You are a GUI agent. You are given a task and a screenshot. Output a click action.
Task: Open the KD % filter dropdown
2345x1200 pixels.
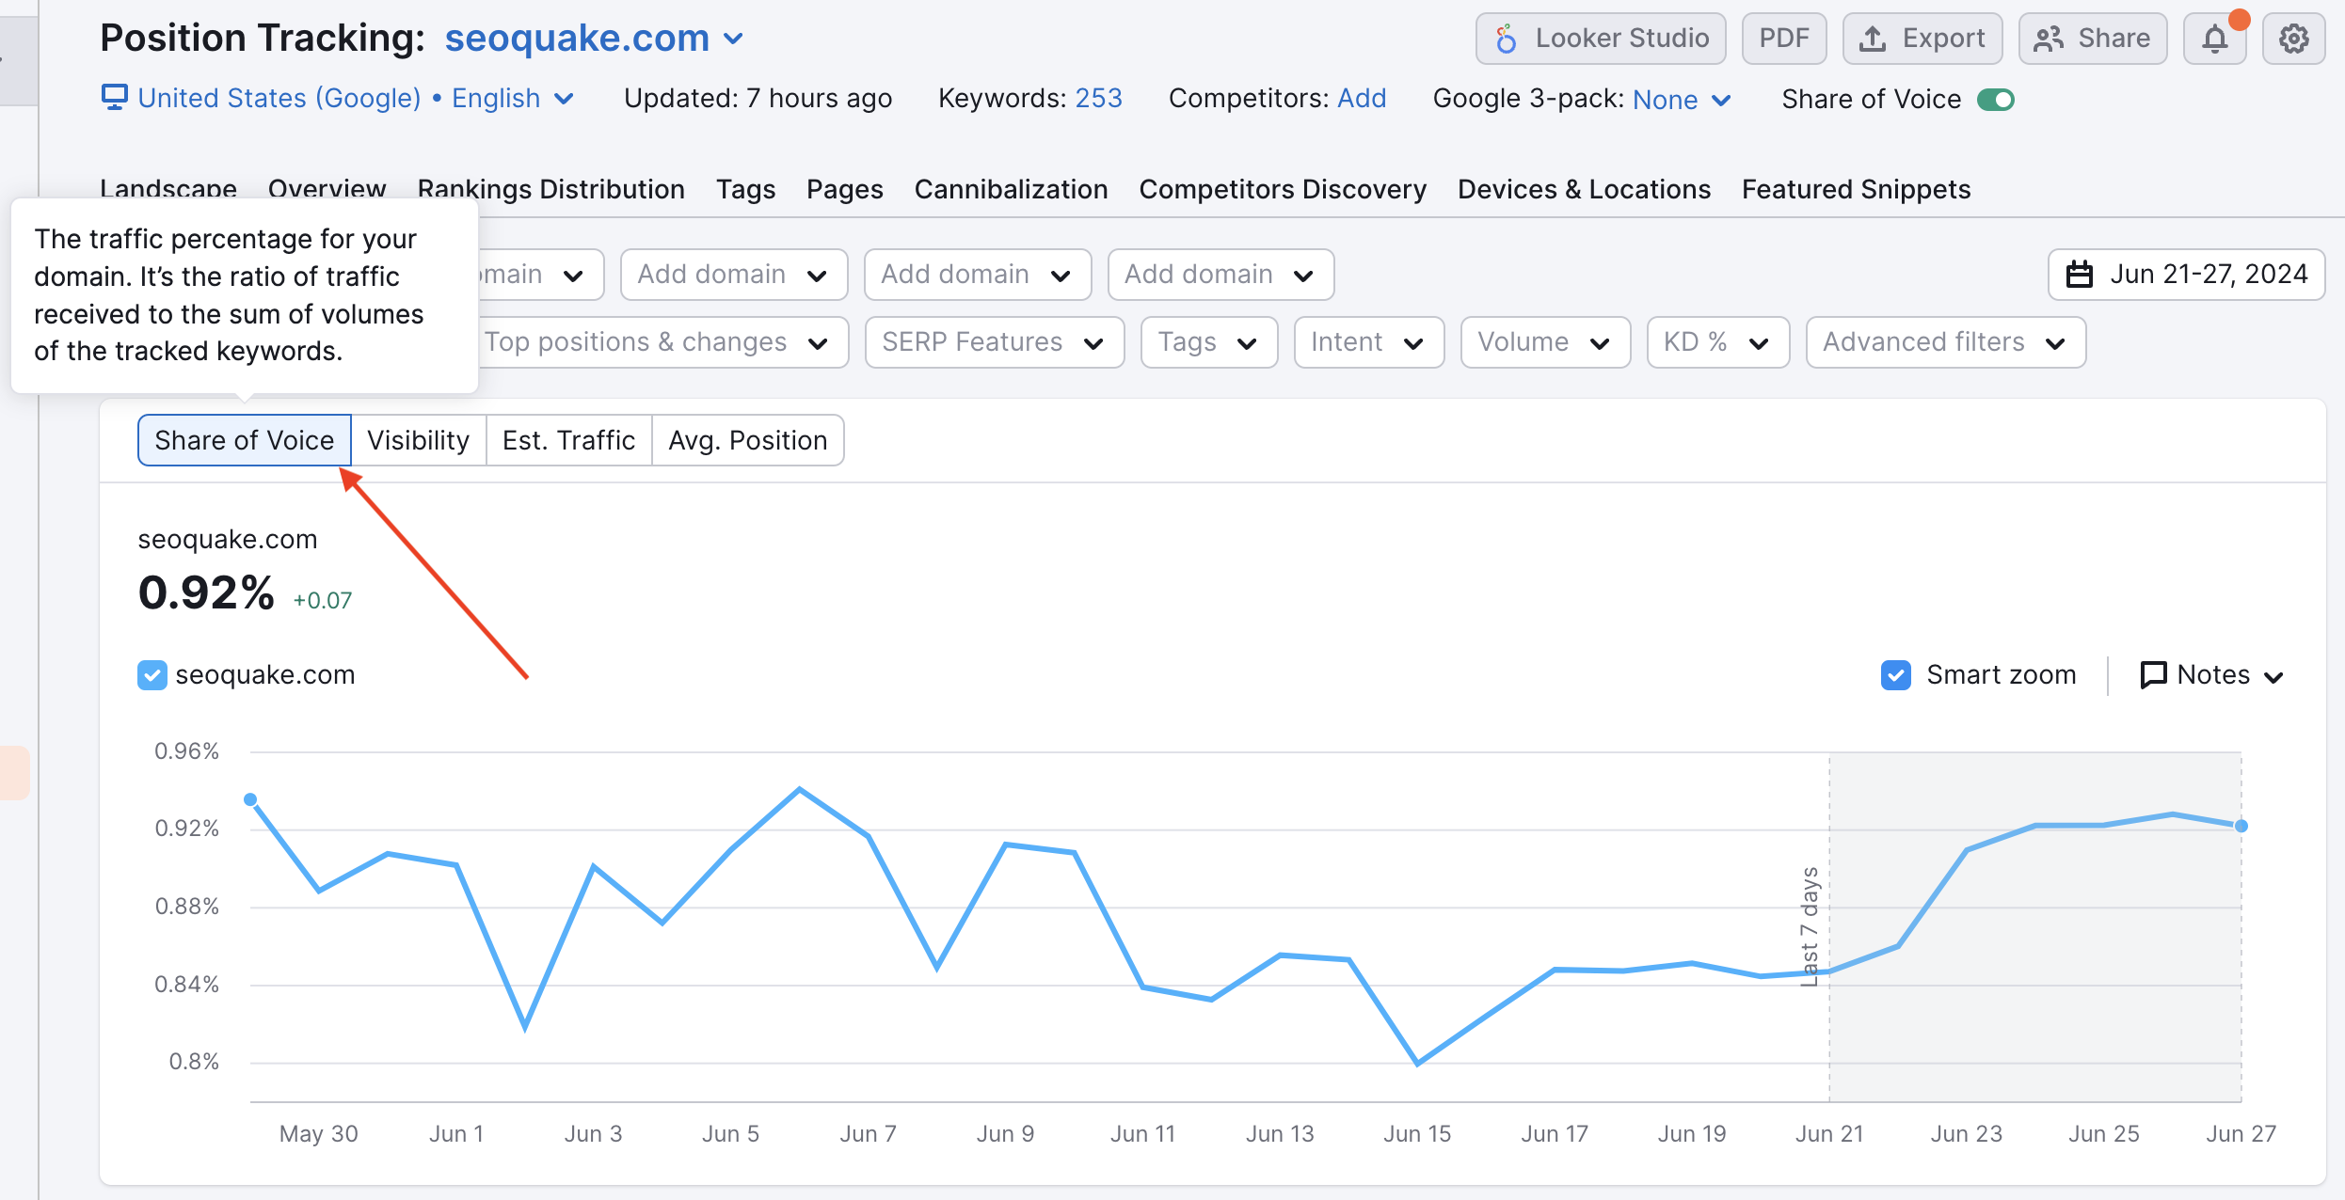tap(1718, 342)
